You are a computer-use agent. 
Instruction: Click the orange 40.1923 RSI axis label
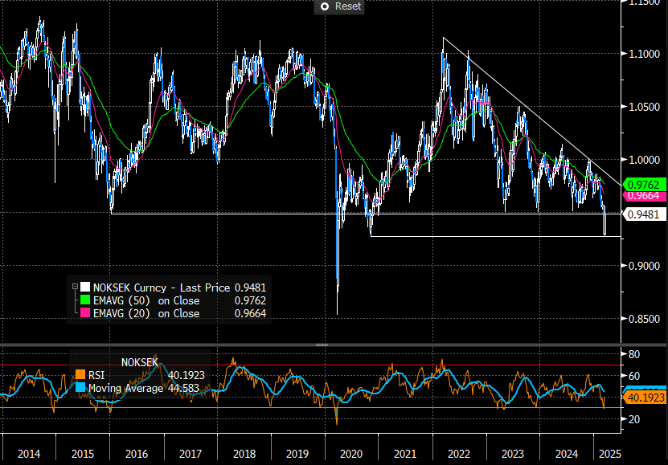645,396
